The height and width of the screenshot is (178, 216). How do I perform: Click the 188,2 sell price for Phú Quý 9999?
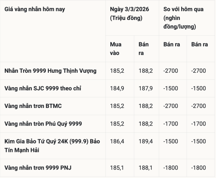pos(145,124)
